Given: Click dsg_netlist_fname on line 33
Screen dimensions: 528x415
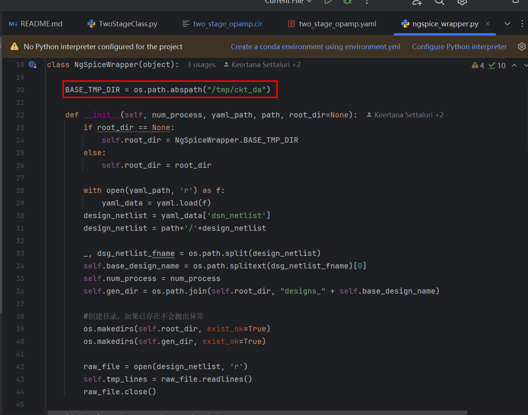Looking at the screenshot, I should click(x=136, y=253).
